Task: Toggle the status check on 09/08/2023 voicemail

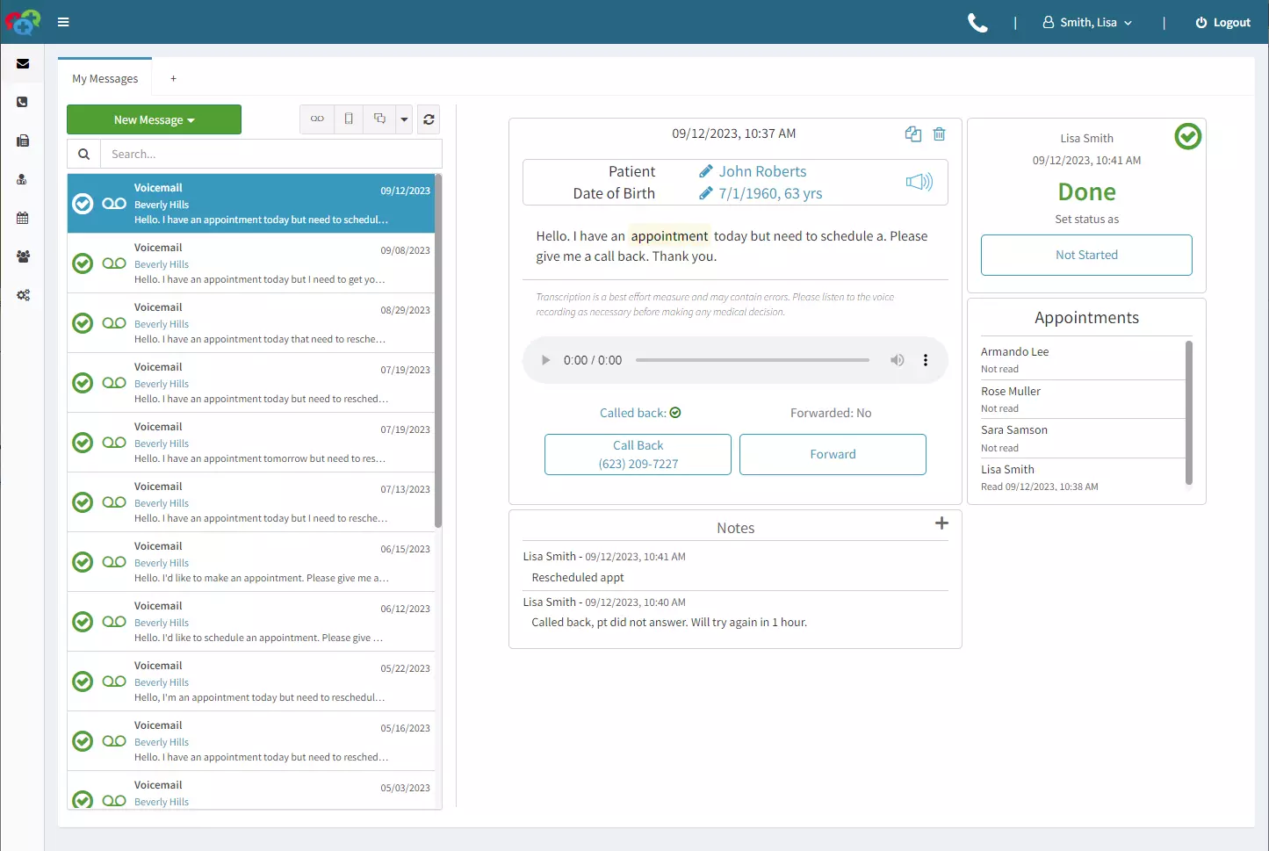Action: coord(83,263)
